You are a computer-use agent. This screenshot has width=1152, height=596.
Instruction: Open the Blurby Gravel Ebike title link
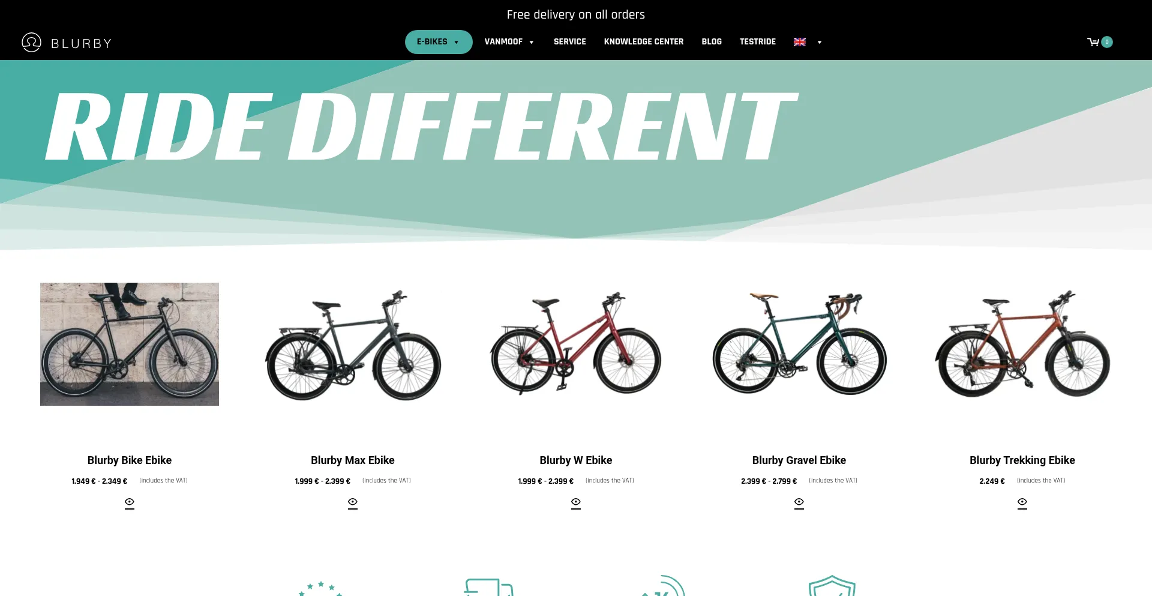pyautogui.click(x=799, y=460)
